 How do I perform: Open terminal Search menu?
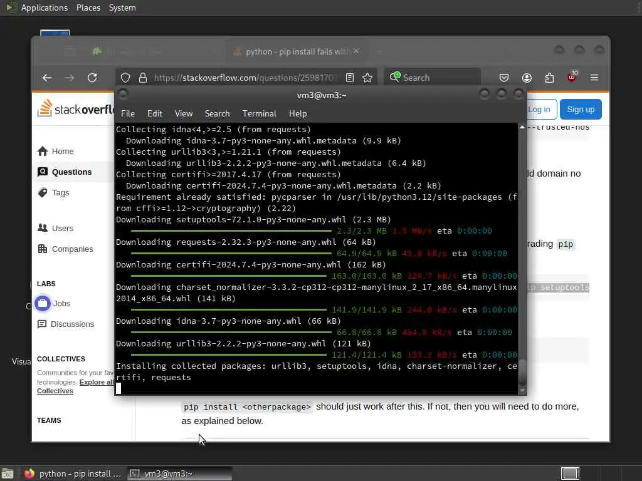point(217,114)
